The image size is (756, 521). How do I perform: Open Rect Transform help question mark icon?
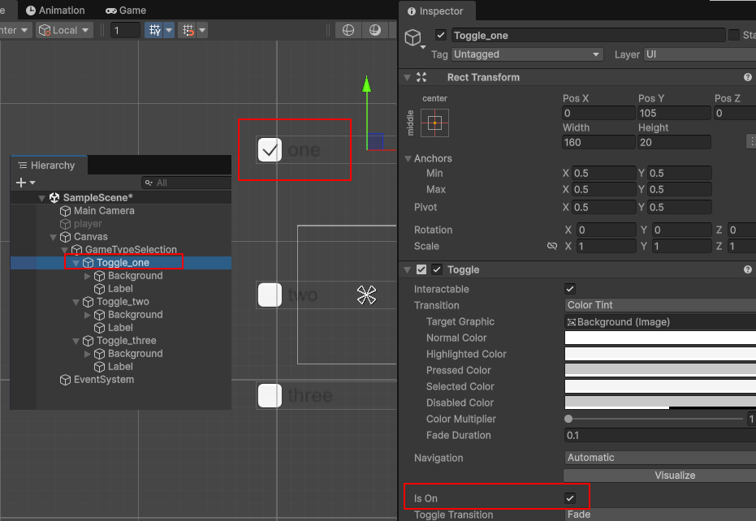(747, 77)
